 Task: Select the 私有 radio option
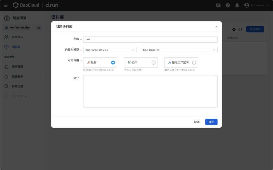coord(113,63)
